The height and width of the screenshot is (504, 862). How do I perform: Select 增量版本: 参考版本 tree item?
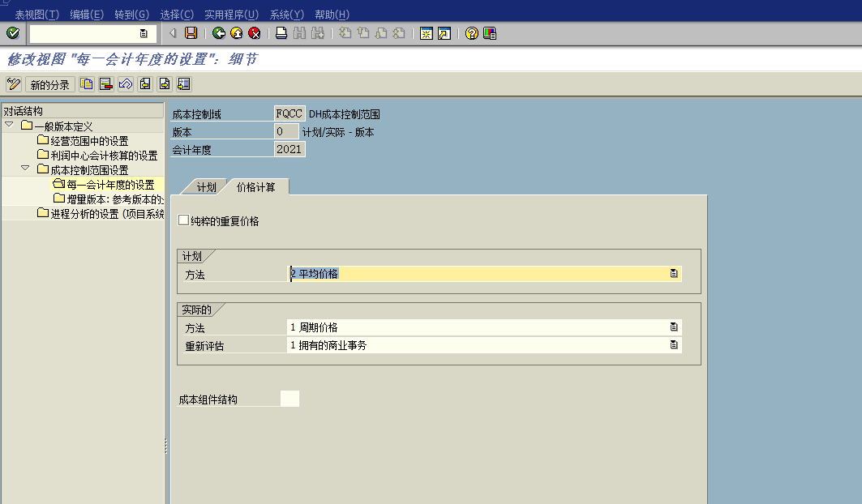[x=115, y=199]
